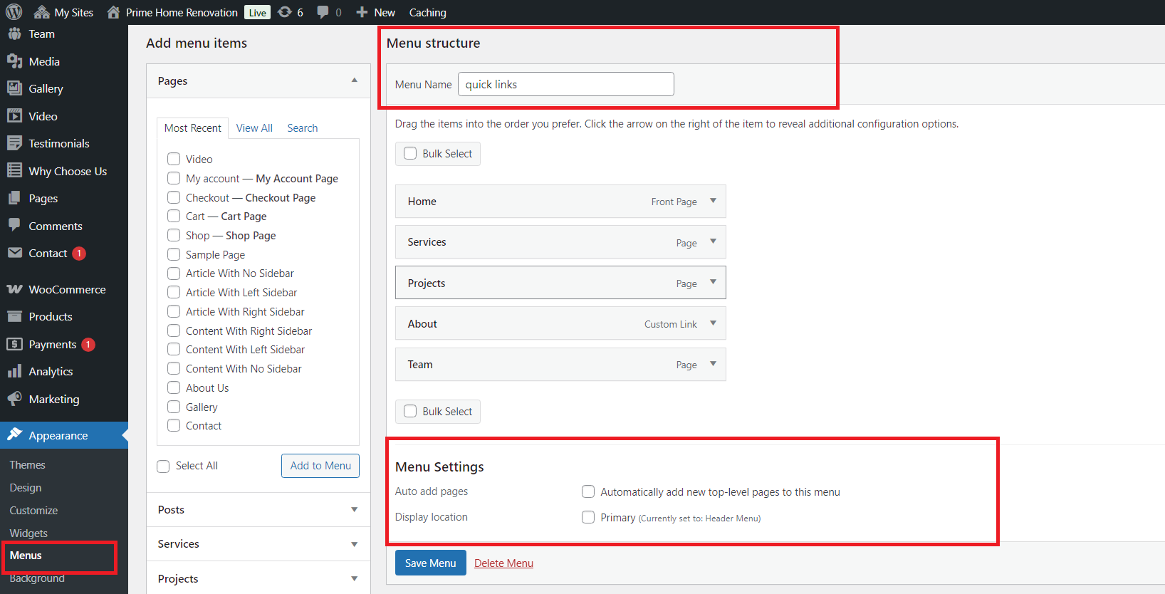Open WooCommerce from the sidebar
This screenshot has width=1165, height=594.
tap(67, 289)
